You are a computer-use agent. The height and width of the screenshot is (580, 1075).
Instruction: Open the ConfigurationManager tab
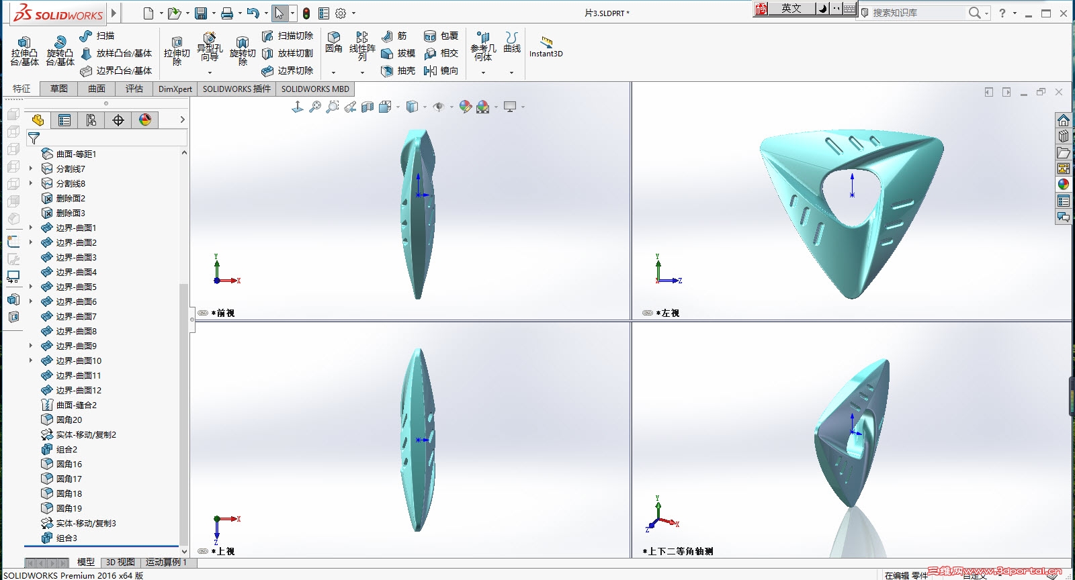coord(91,120)
